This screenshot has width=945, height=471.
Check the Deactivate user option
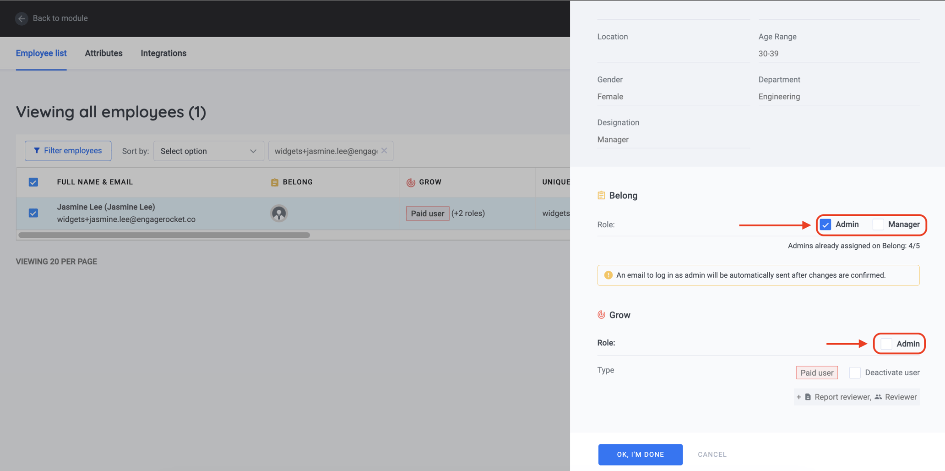(854, 372)
